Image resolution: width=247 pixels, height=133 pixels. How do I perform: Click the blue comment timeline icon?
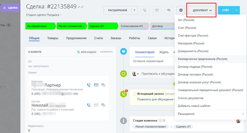pos(123,51)
